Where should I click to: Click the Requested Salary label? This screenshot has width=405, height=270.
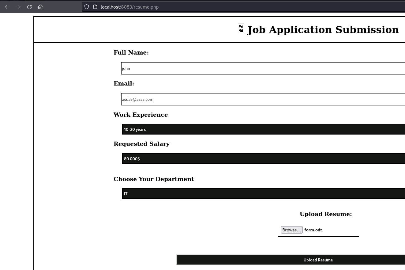click(x=141, y=144)
